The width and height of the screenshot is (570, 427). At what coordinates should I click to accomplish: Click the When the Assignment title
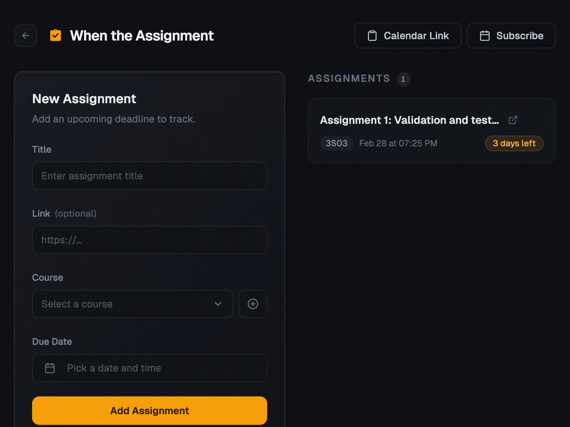141,36
